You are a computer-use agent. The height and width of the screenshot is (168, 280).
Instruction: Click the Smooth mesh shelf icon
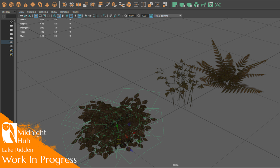click(86, 4)
